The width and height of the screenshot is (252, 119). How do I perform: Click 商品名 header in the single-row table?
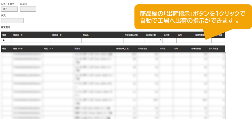(86, 35)
